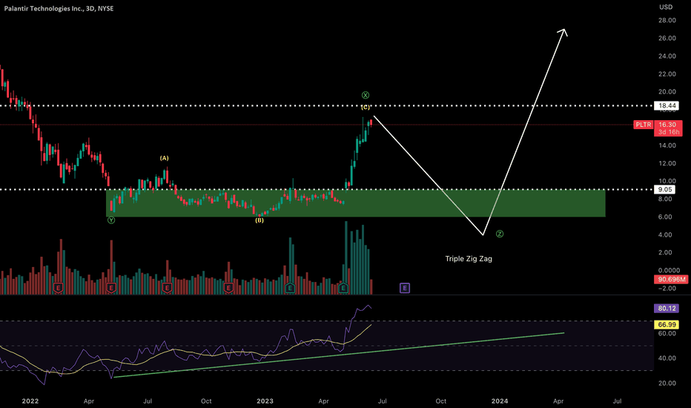Image resolution: width=691 pixels, height=408 pixels.
Task: Select the circled Y wave label
Action: tap(111, 220)
